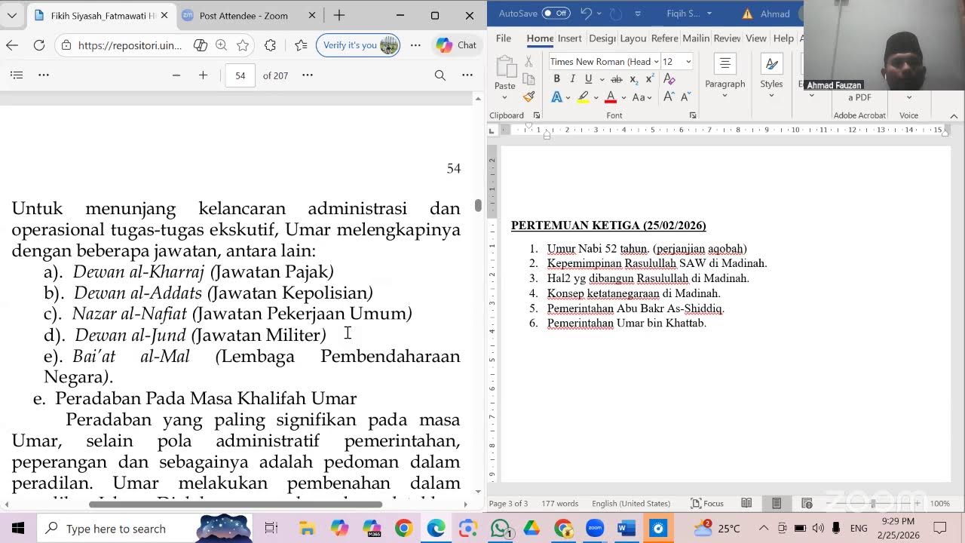965x543 pixels.
Task: Open the font name dropdown
Action: tap(656, 62)
